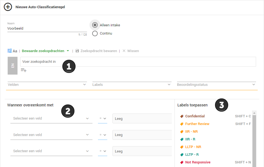Expand the Beoordelingsstatus dropdown
Image resolution: width=264 pixels, height=167 pixels.
[216, 85]
